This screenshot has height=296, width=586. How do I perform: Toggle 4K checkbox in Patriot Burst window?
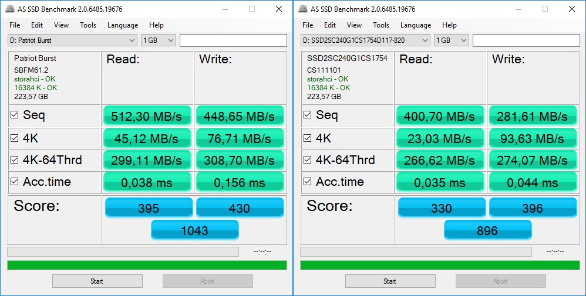[14, 138]
